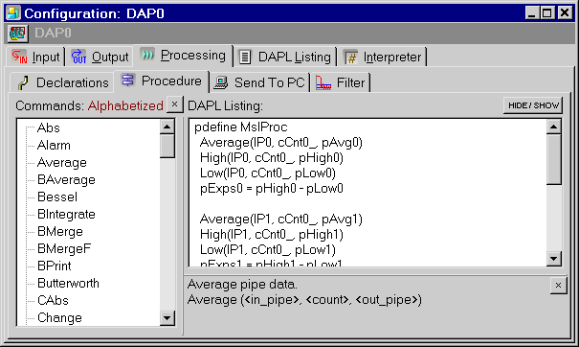
Task: Click the Send To PC computer icon
Action: (x=221, y=82)
